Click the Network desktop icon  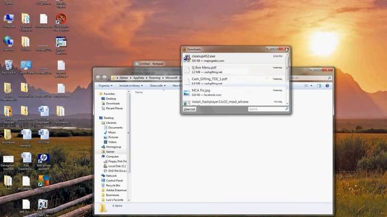coord(8,43)
